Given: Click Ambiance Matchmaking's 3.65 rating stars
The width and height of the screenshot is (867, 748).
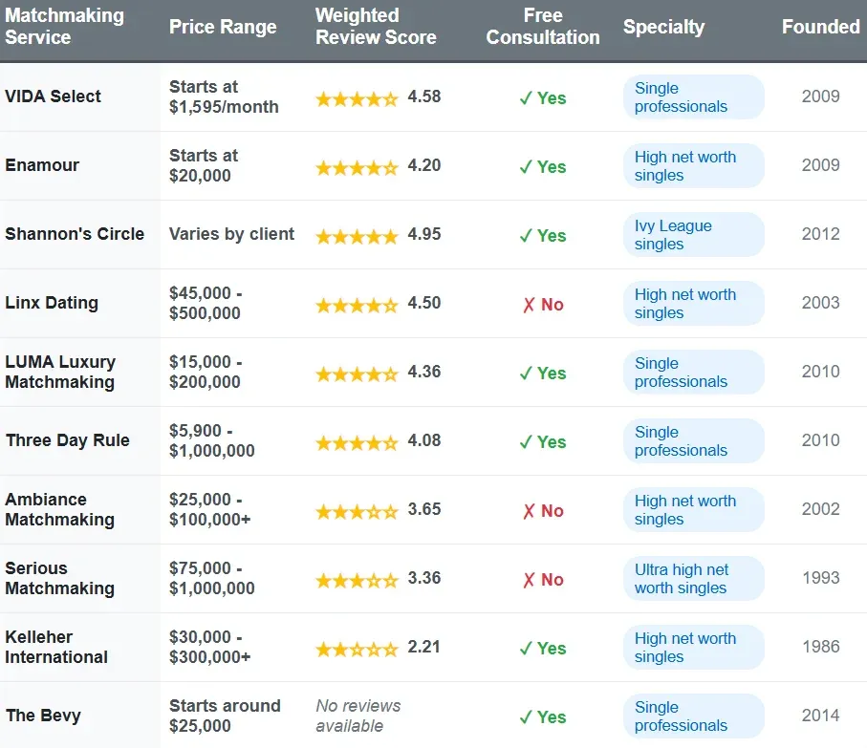Looking at the screenshot, I should pos(357,509).
